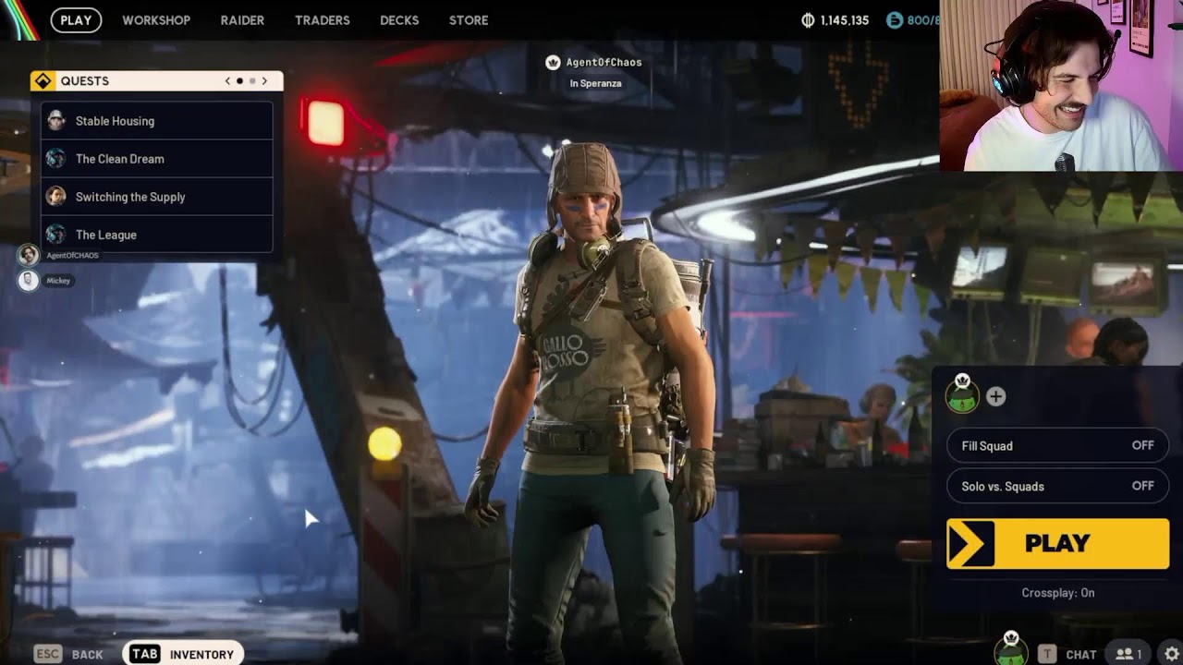
Task: Click AgentOfCHAOS avatar below quests
Action: tap(29, 255)
